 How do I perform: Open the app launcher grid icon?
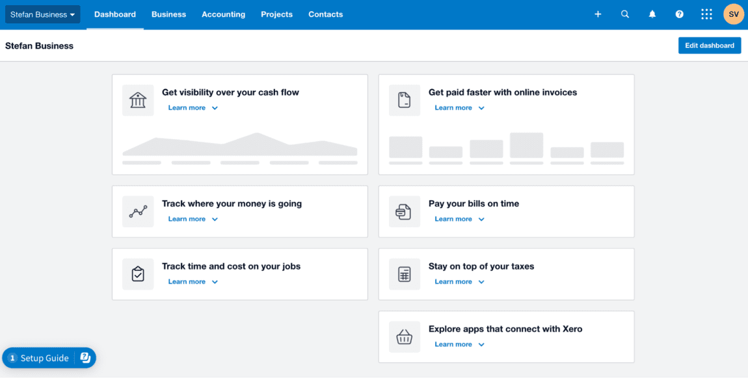pyautogui.click(x=706, y=14)
